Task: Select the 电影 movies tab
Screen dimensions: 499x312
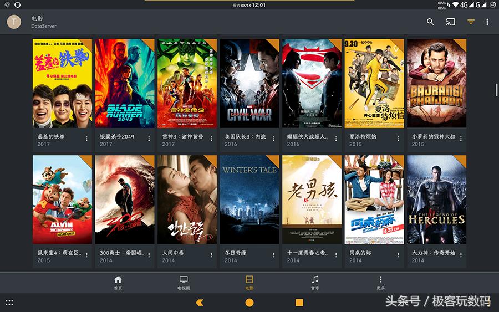Action: coord(249,283)
